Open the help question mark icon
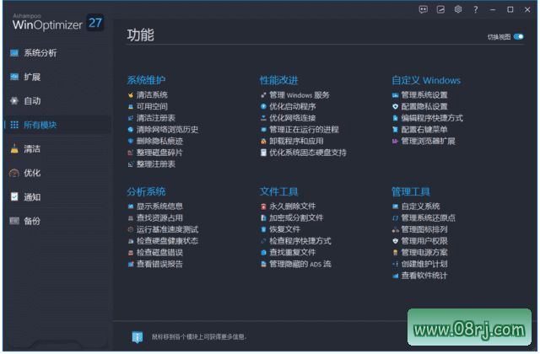The image size is (540, 354). click(x=476, y=9)
